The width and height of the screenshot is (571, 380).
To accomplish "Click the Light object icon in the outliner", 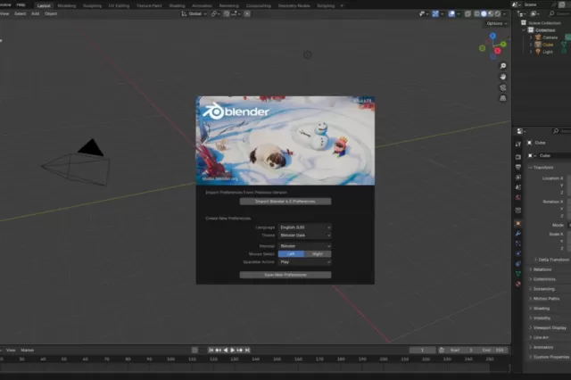I will 538,52.
